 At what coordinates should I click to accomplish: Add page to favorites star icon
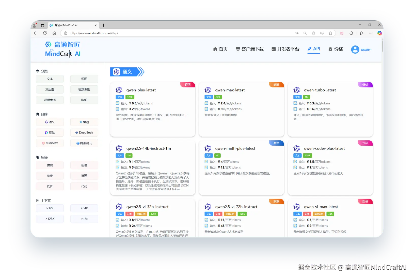point(330,33)
